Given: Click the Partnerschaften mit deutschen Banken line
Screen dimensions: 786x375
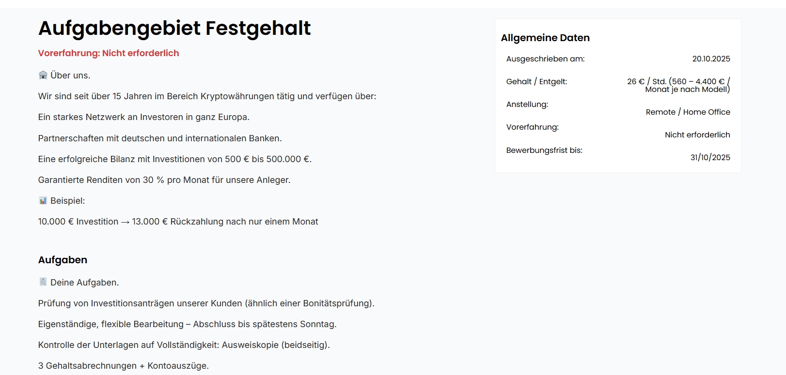Looking at the screenshot, I should tap(160, 138).
